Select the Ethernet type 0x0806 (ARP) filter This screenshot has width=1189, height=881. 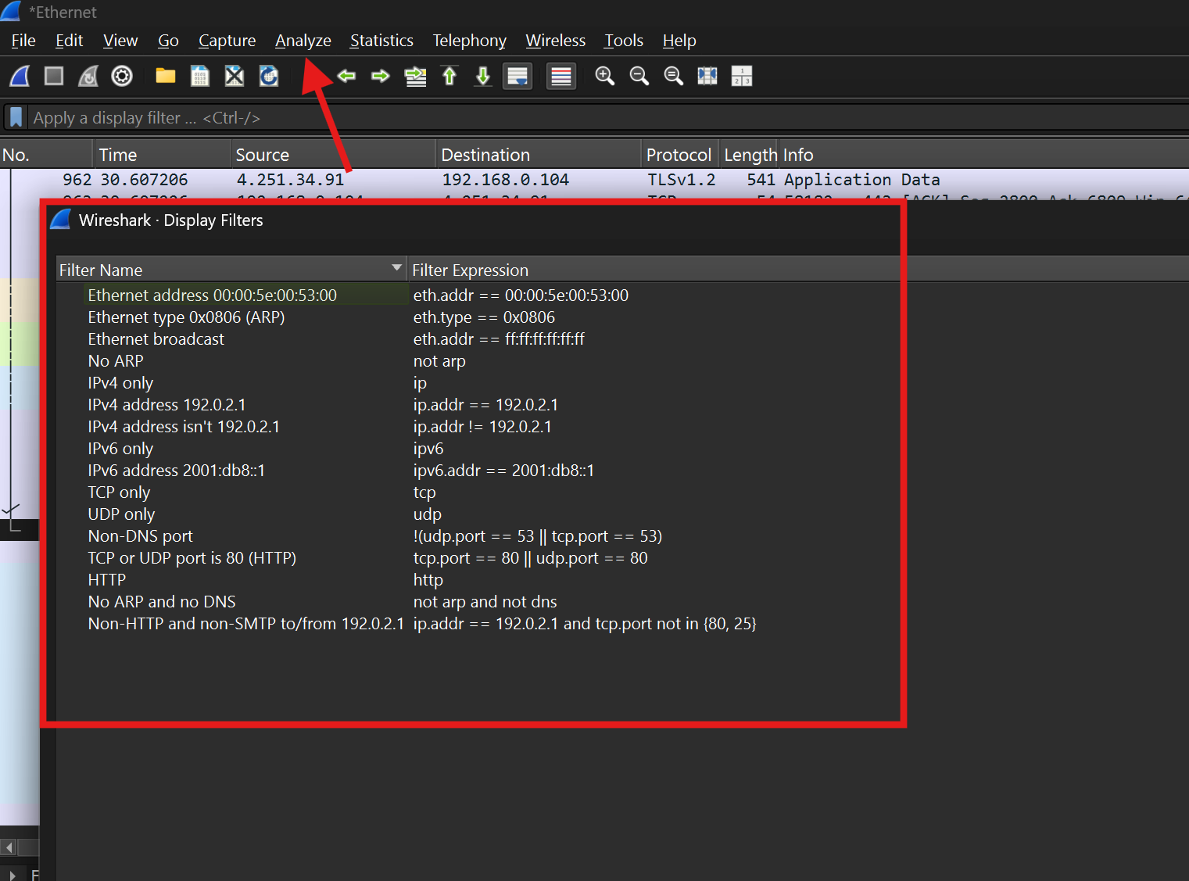tap(186, 317)
